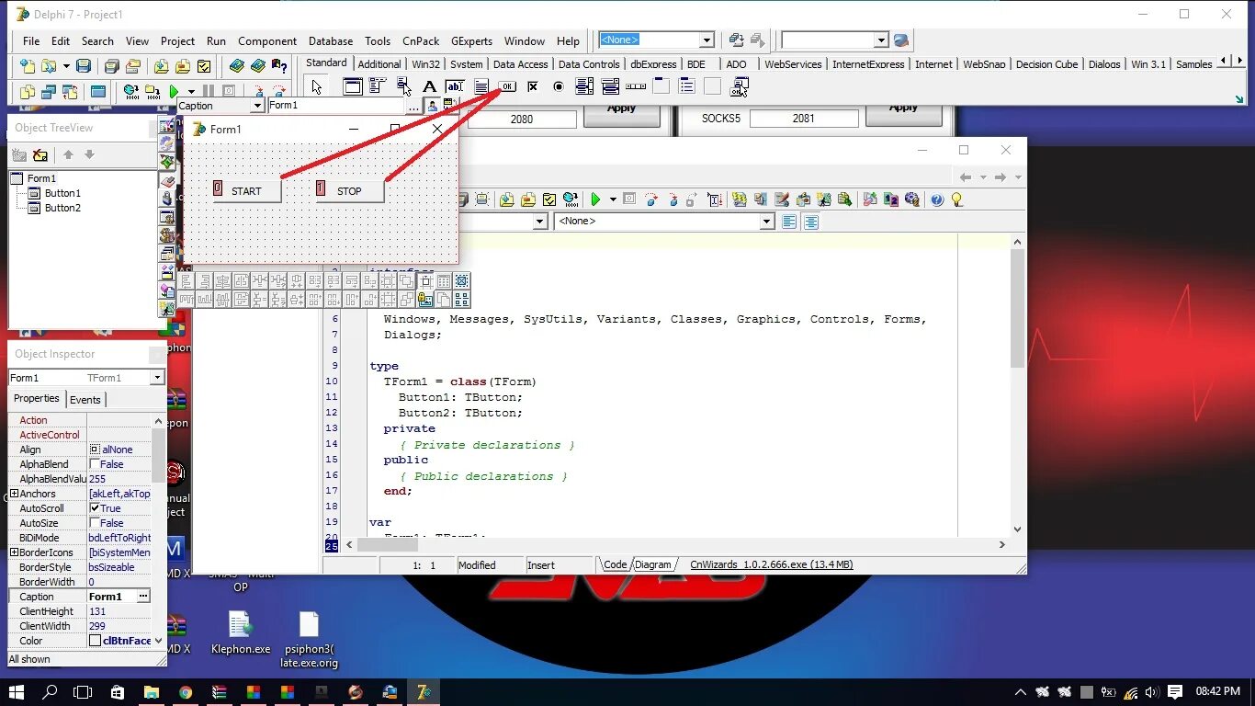Click the Caption ellipsis button in Object Inspector
Image resolution: width=1255 pixels, height=706 pixels.
pyautogui.click(x=143, y=597)
